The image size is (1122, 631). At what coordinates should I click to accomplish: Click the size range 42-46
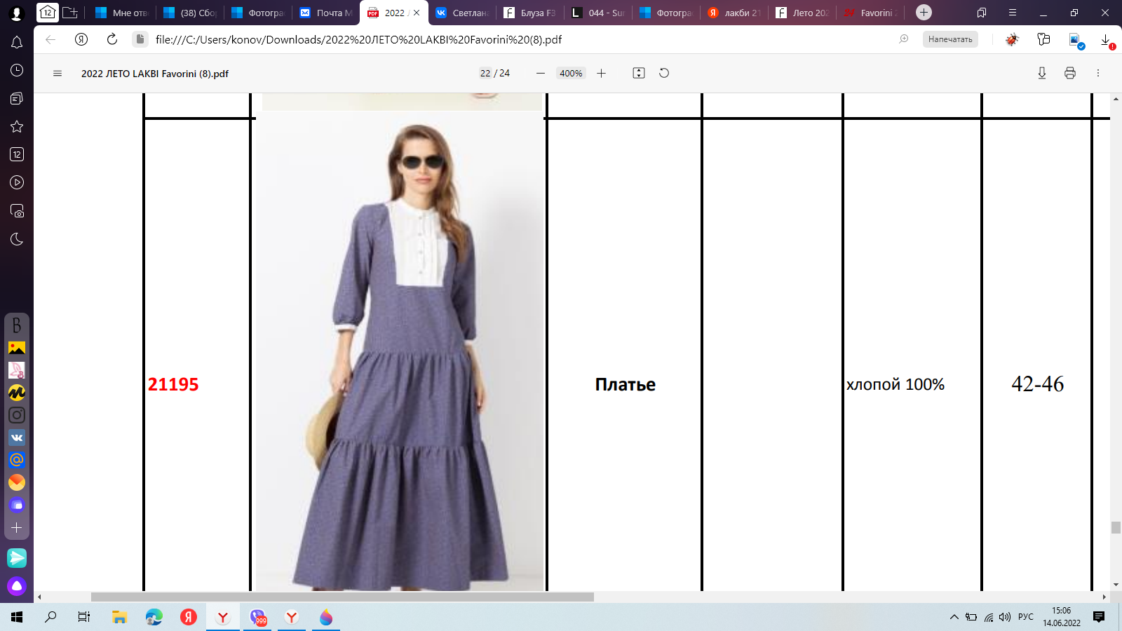pos(1038,384)
